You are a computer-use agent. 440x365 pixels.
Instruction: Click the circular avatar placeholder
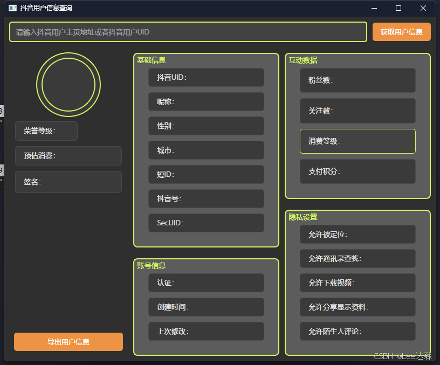(x=68, y=85)
